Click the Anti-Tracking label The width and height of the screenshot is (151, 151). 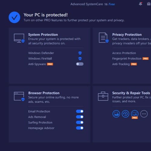121,64
